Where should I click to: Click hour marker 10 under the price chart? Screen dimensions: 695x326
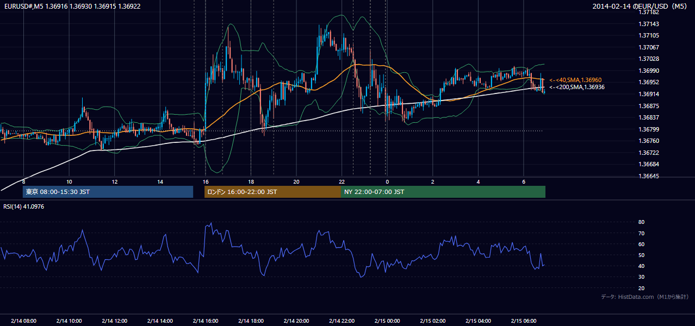[x=69, y=181]
